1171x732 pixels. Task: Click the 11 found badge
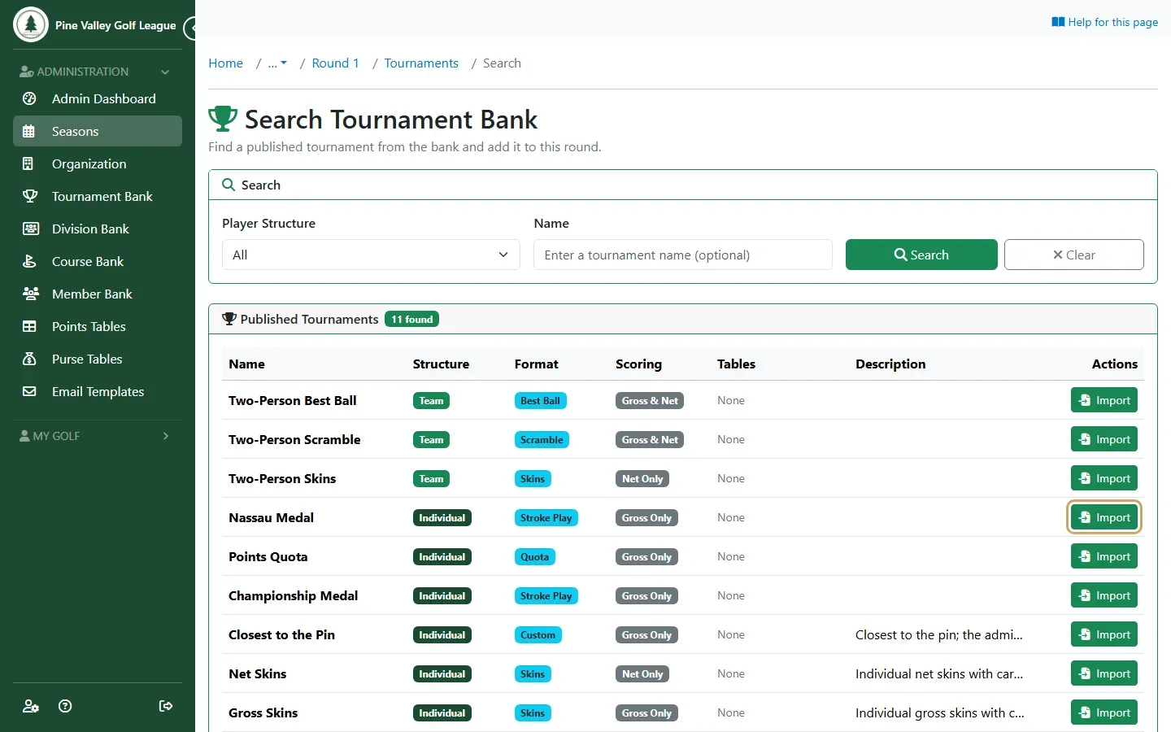(x=412, y=319)
